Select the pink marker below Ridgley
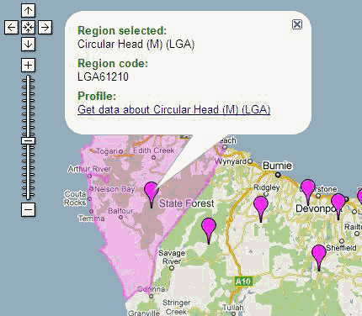This screenshot has height=316, width=362. click(261, 209)
